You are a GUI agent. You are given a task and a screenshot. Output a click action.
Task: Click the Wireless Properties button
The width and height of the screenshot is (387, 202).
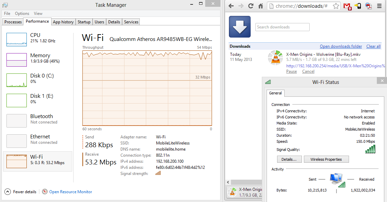tap(326, 159)
